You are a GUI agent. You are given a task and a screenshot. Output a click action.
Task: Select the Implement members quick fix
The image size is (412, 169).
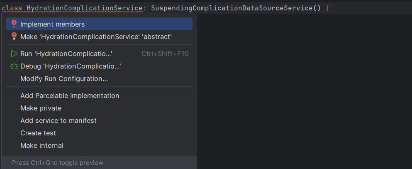(x=99, y=24)
